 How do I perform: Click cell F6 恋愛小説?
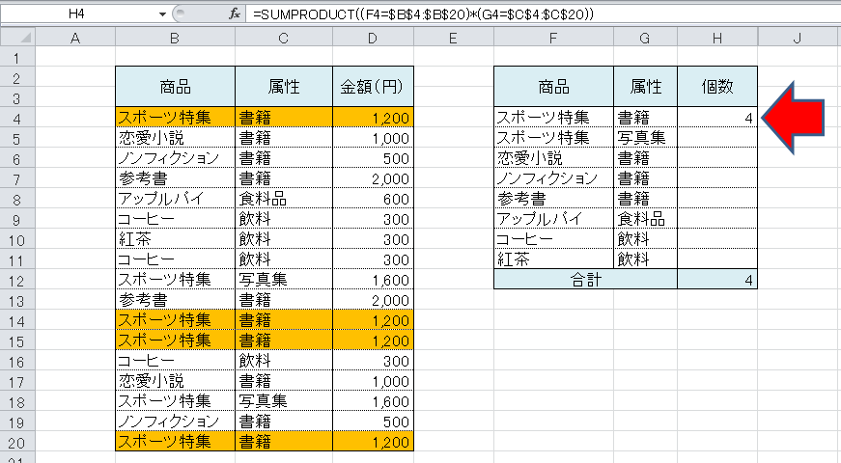553,158
